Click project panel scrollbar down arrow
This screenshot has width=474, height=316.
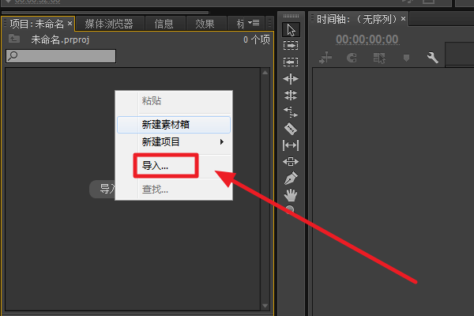click(x=265, y=306)
